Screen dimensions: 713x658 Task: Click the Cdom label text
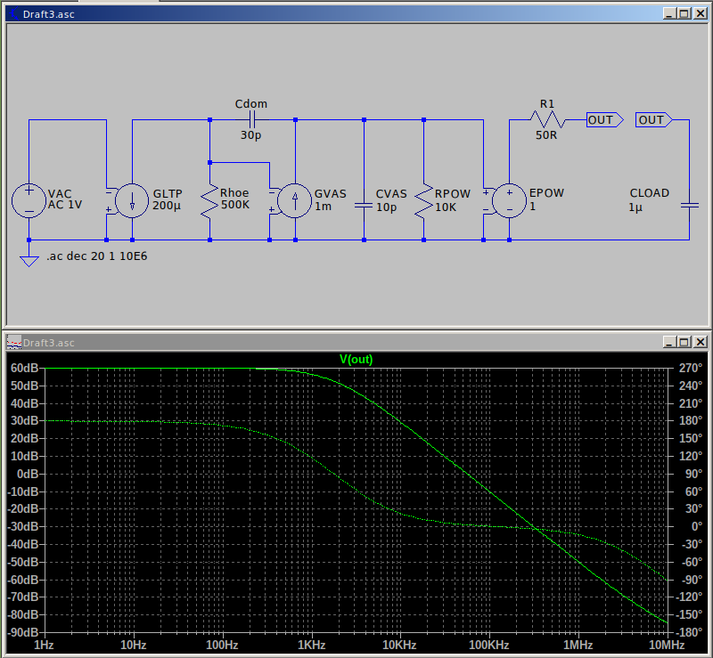coord(251,104)
